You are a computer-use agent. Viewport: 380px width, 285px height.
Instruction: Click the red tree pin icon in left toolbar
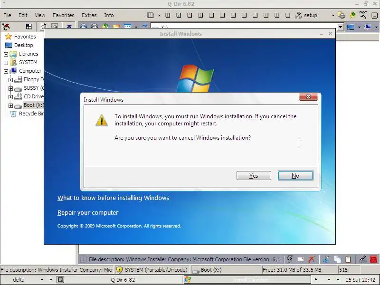[x=6, y=27]
